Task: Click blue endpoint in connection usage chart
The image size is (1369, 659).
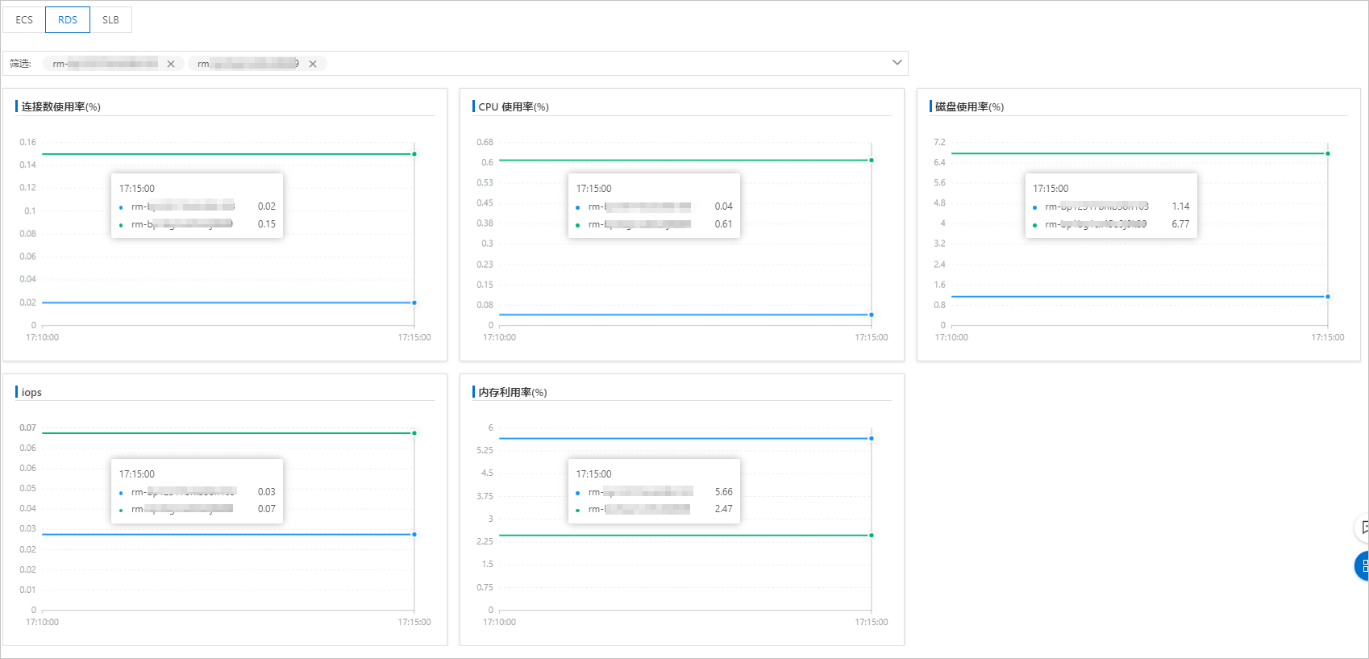Action: click(414, 302)
